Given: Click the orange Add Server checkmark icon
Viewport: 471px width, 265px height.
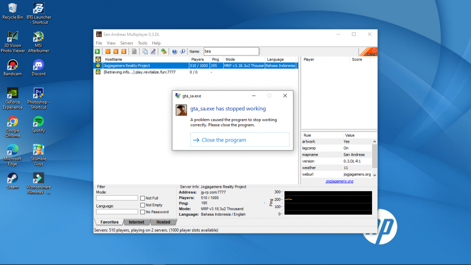Looking at the screenshot, I should point(108,51).
